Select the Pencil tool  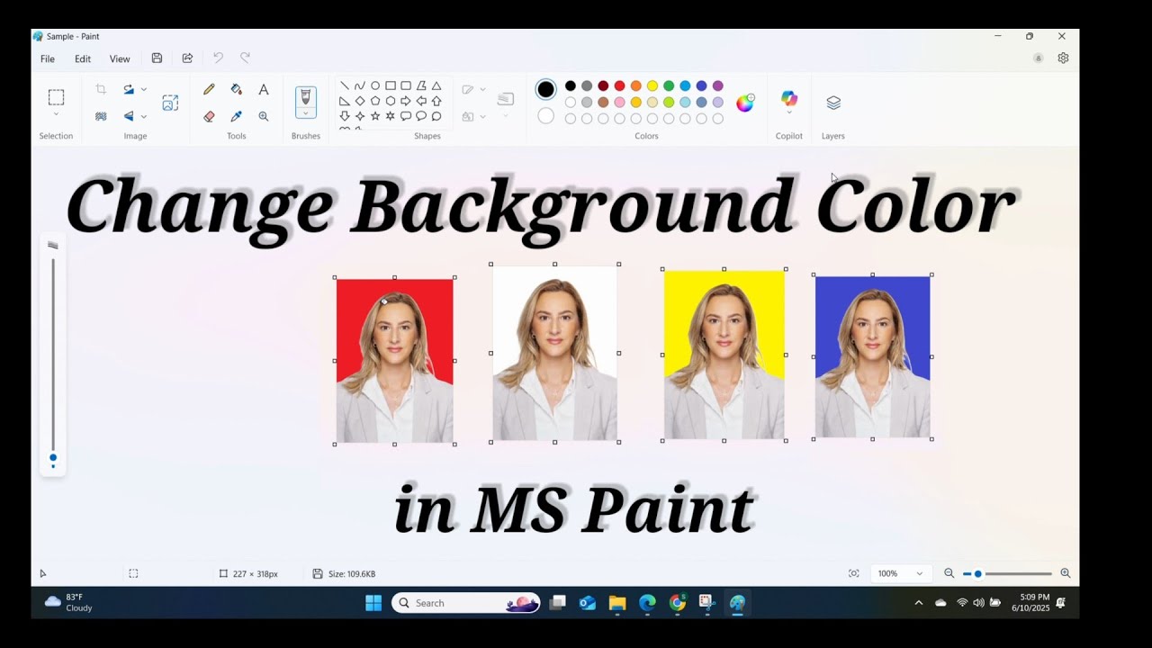click(209, 89)
